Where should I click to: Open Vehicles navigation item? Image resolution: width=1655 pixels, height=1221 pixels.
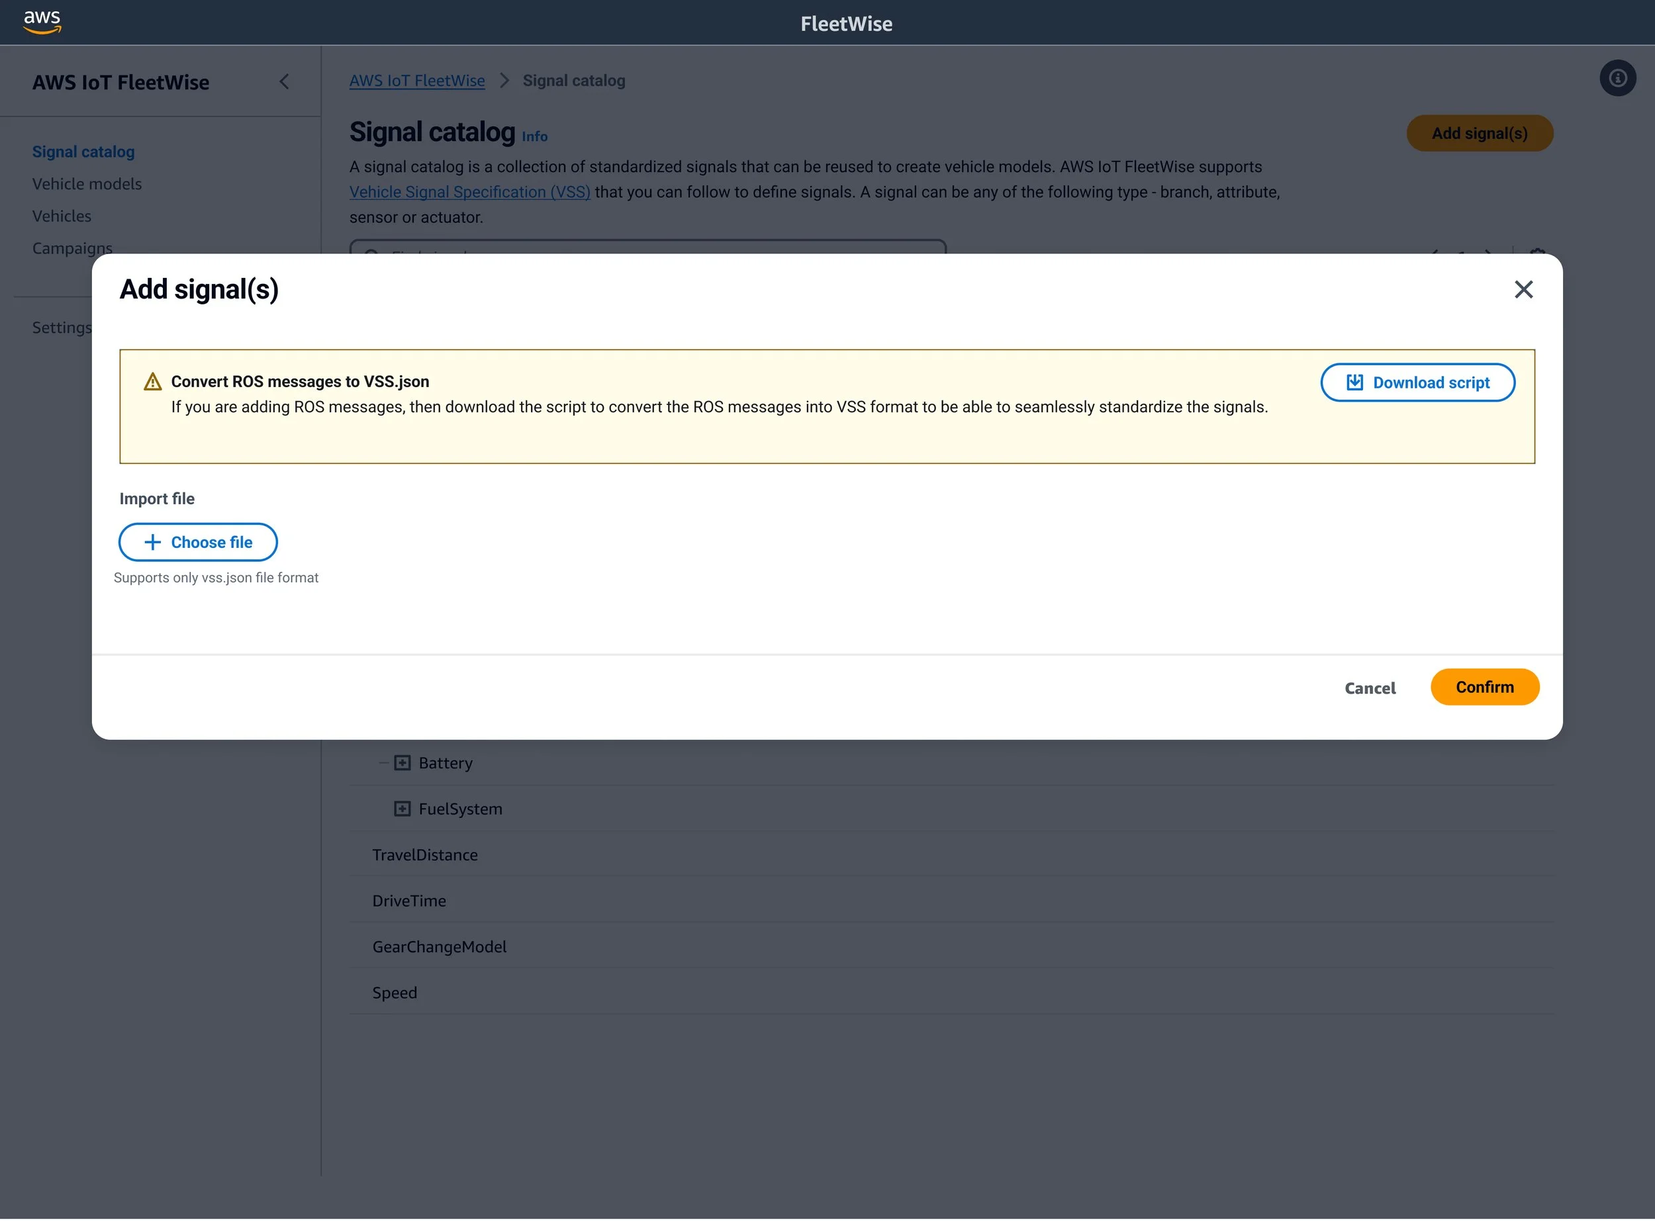point(62,216)
